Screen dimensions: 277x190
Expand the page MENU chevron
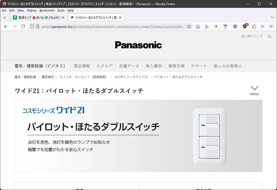point(254,90)
